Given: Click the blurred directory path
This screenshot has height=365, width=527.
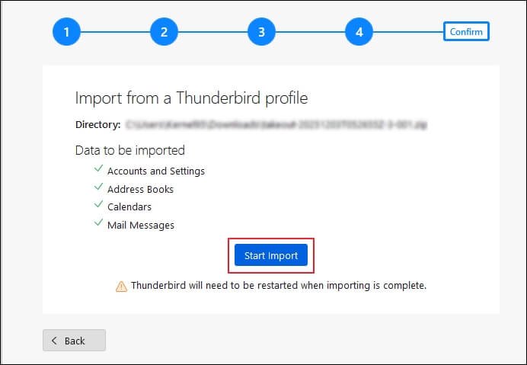Looking at the screenshot, I should point(276,125).
